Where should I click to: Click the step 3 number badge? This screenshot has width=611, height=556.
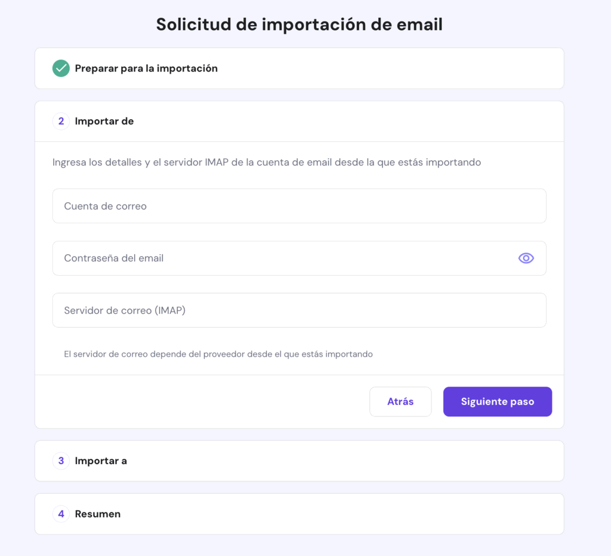[61, 461]
